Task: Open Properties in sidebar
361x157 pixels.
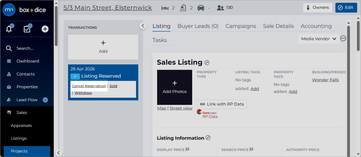Action: [x=27, y=87]
